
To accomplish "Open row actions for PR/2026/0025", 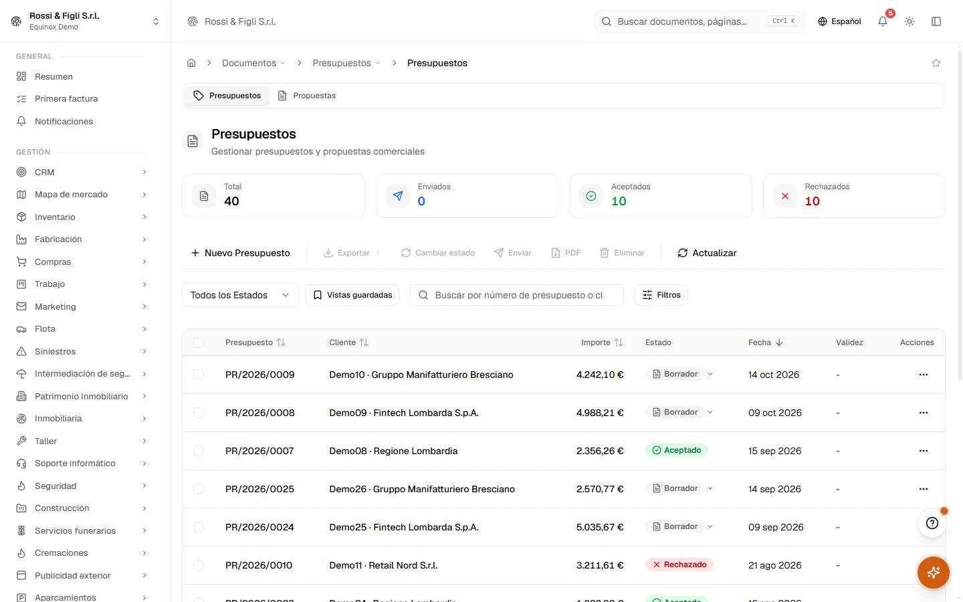I will click(x=924, y=489).
